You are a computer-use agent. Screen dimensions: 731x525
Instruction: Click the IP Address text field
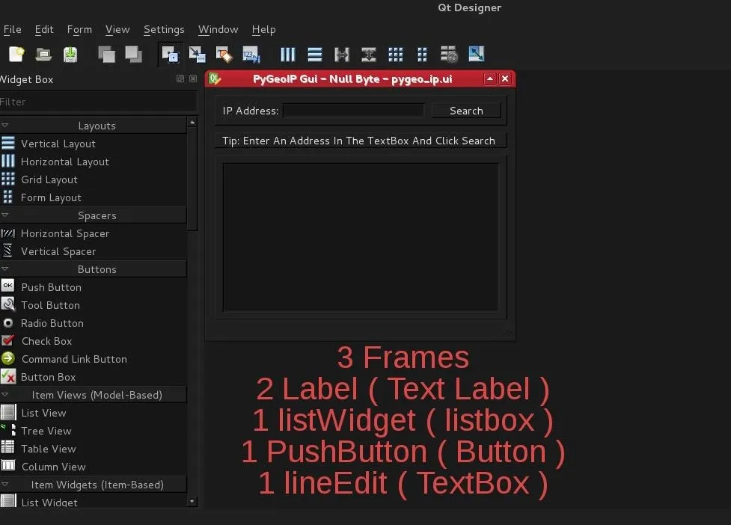point(354,111)
